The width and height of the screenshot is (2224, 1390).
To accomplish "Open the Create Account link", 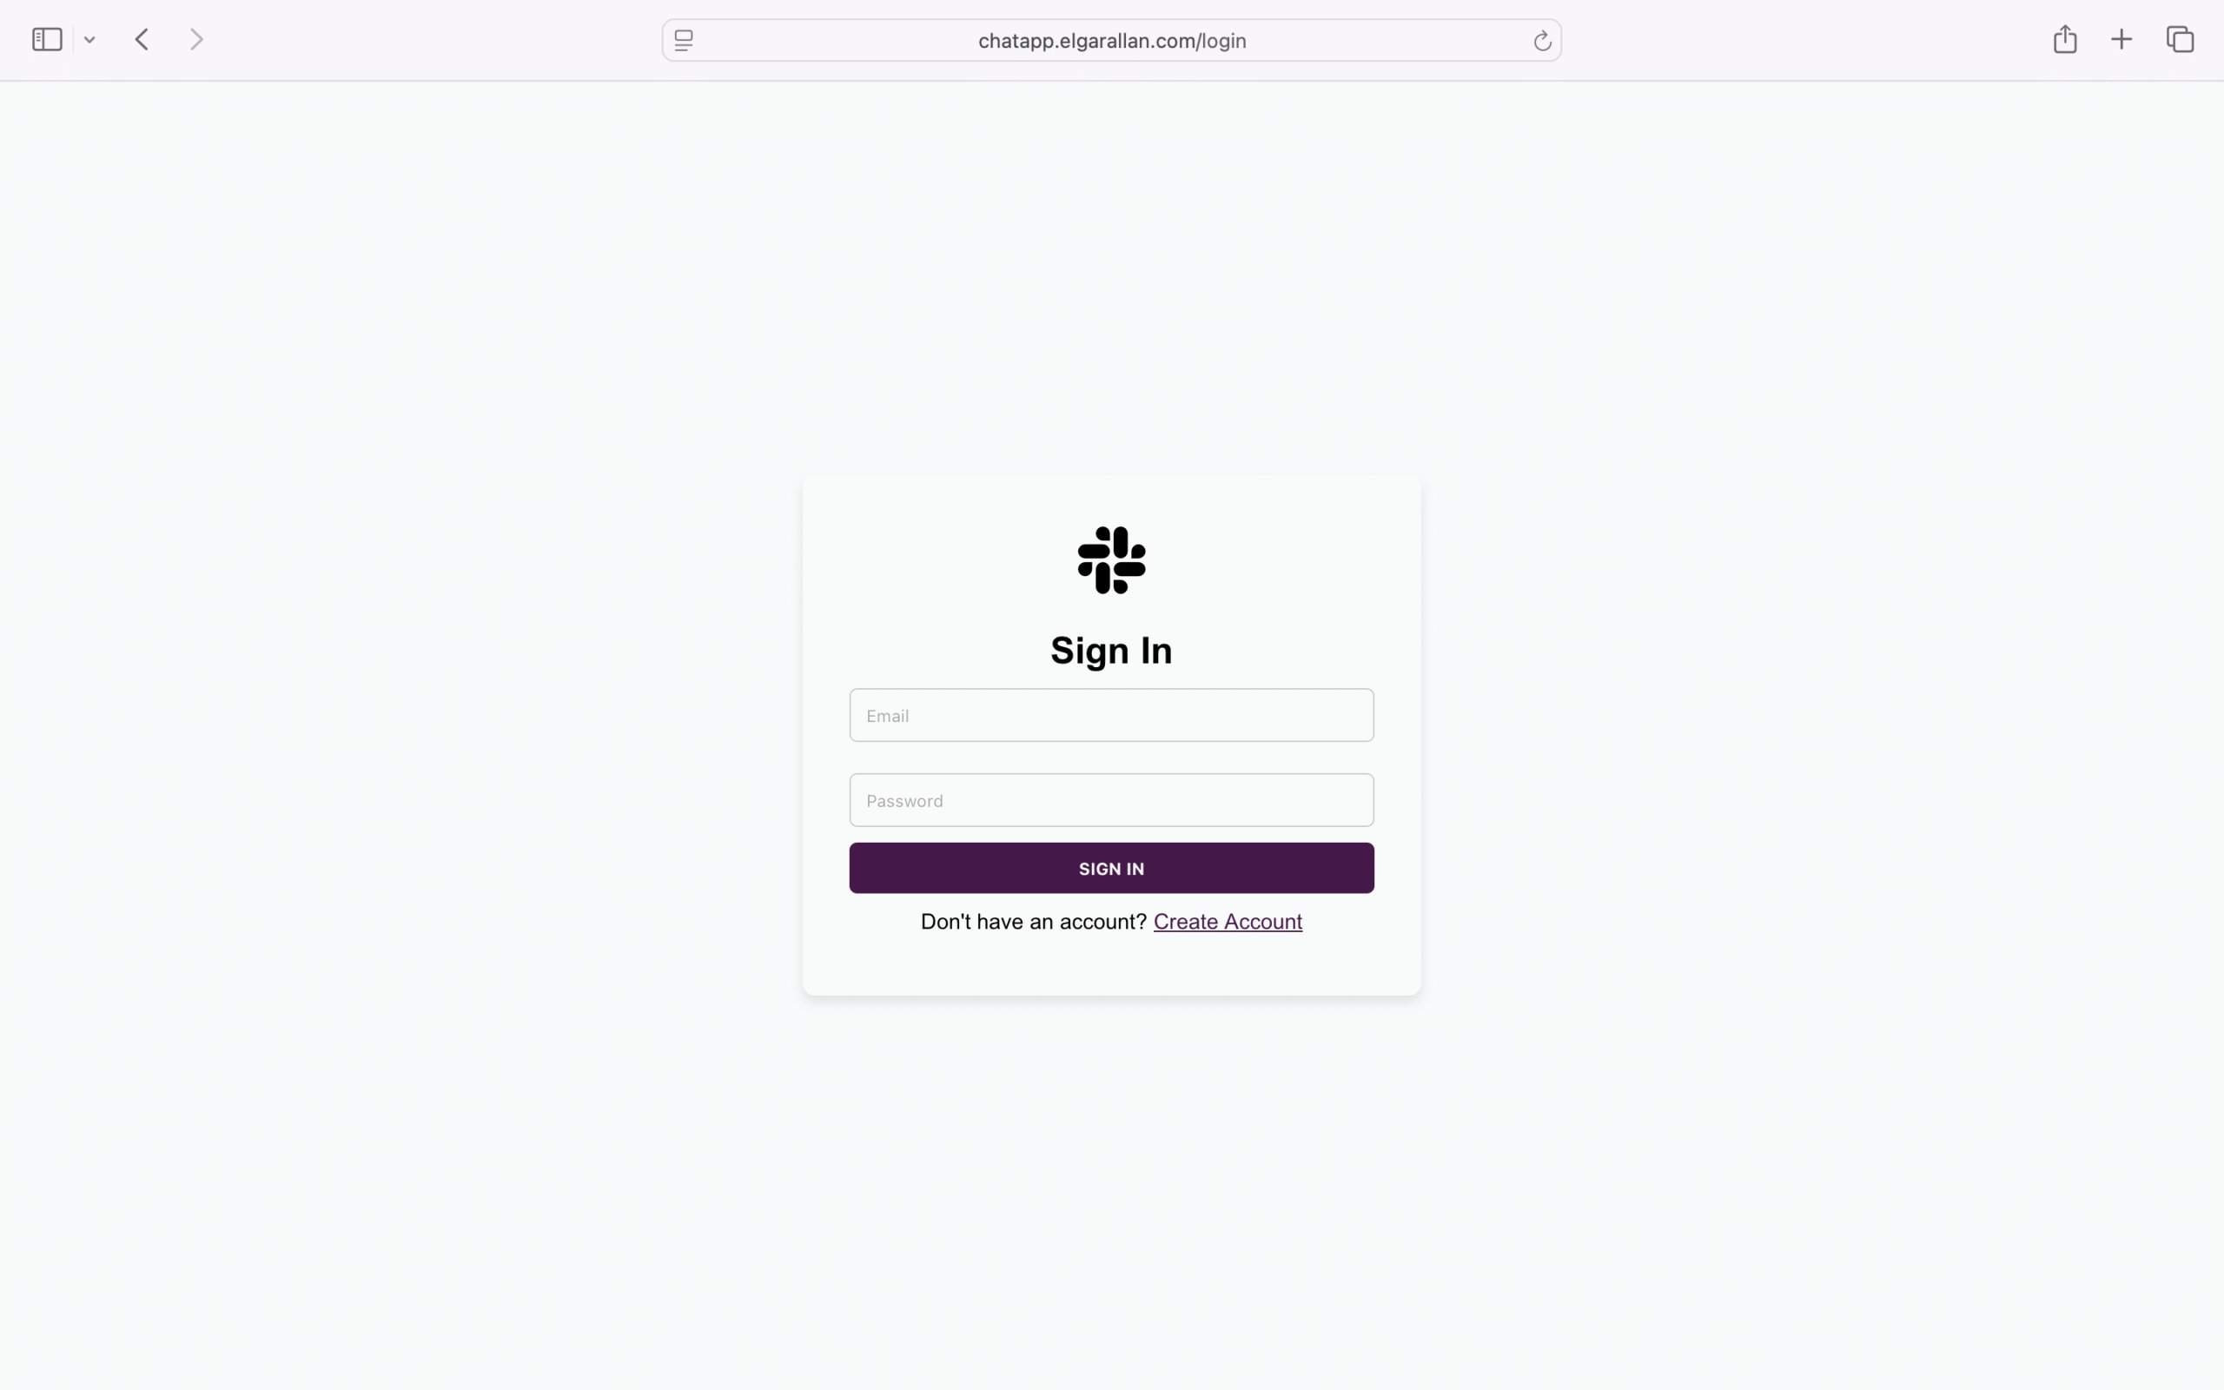I will 1228,921.
